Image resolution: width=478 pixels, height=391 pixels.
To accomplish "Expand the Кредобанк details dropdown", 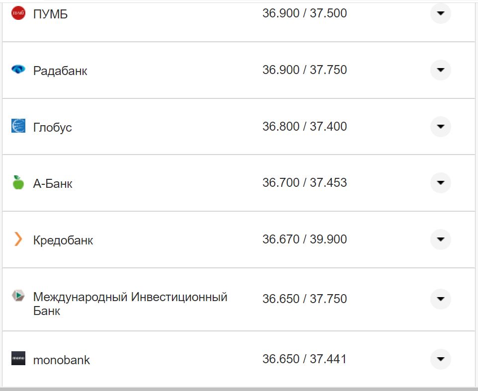I will click(440, 239).
